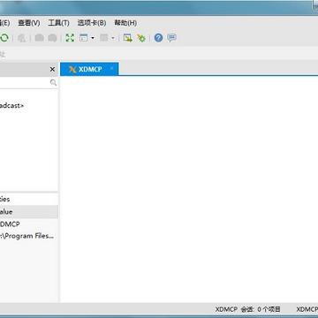Image resolution: width=318 pixels, height=318 pixels.
Task: Open the 查看(V) menu
Action: coord(29,23)
